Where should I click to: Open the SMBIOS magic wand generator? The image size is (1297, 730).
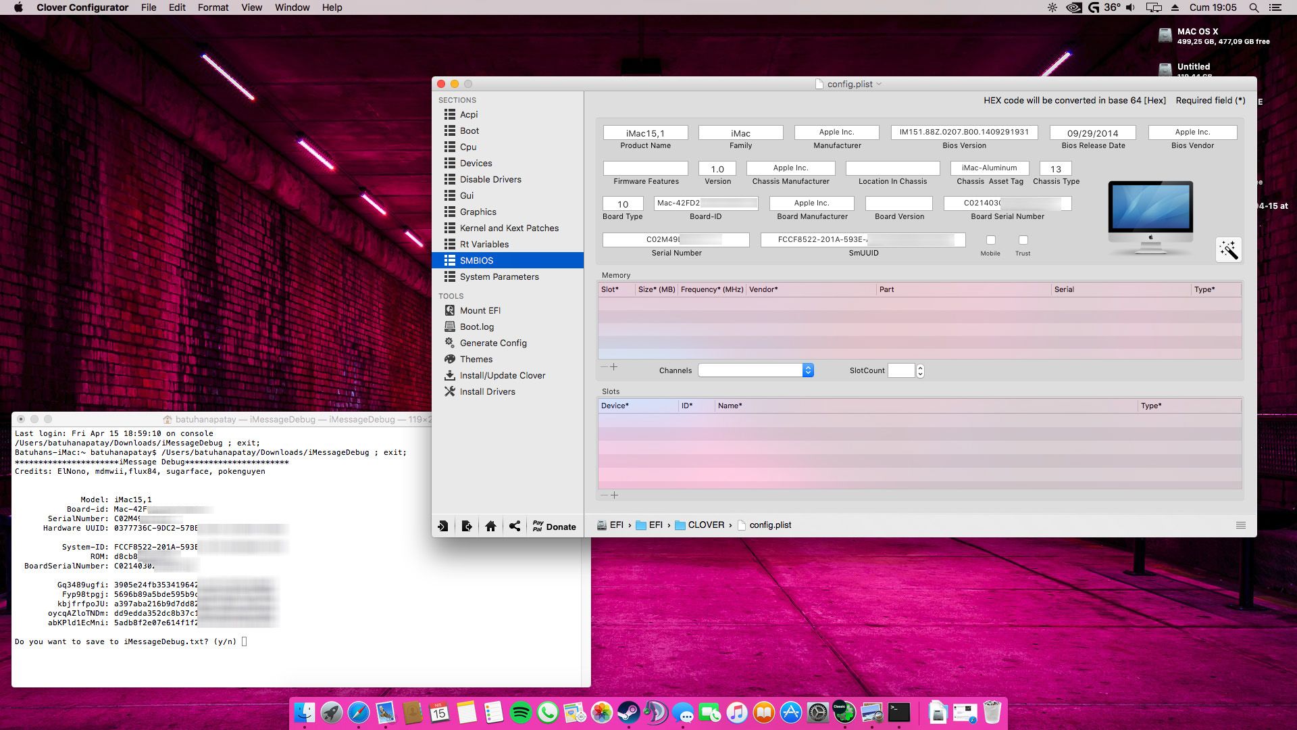tap(1230, 249)
